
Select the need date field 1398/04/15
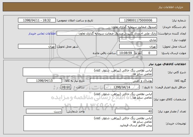44,81
